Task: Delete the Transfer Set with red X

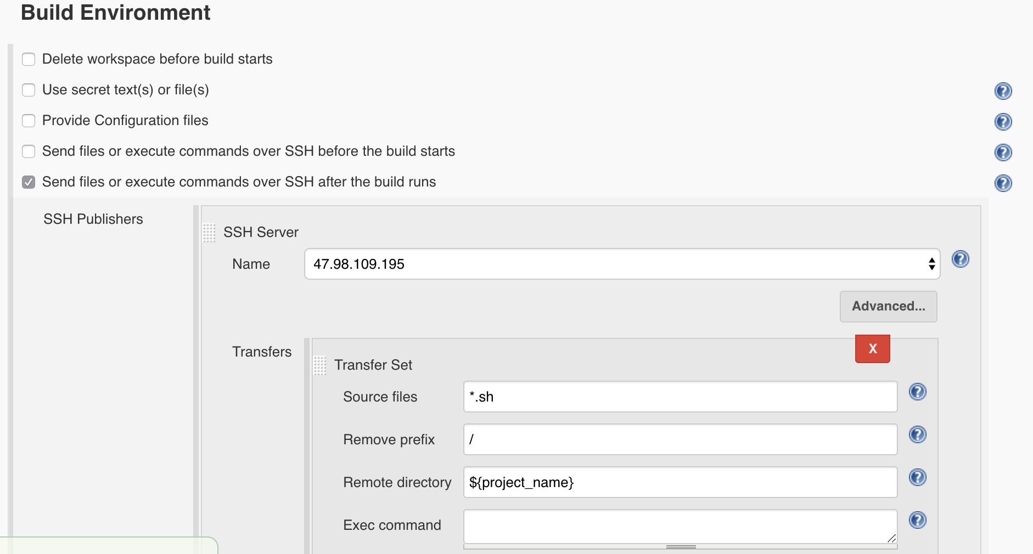Action: tap(872, 349)
